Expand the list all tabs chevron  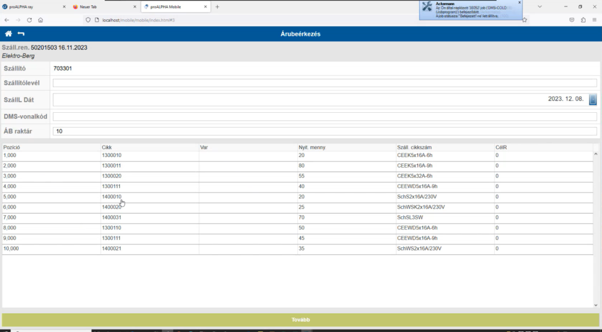coord(540,6)
